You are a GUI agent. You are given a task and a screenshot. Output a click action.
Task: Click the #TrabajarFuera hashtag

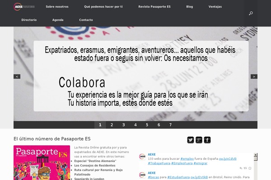click(159, 163)
